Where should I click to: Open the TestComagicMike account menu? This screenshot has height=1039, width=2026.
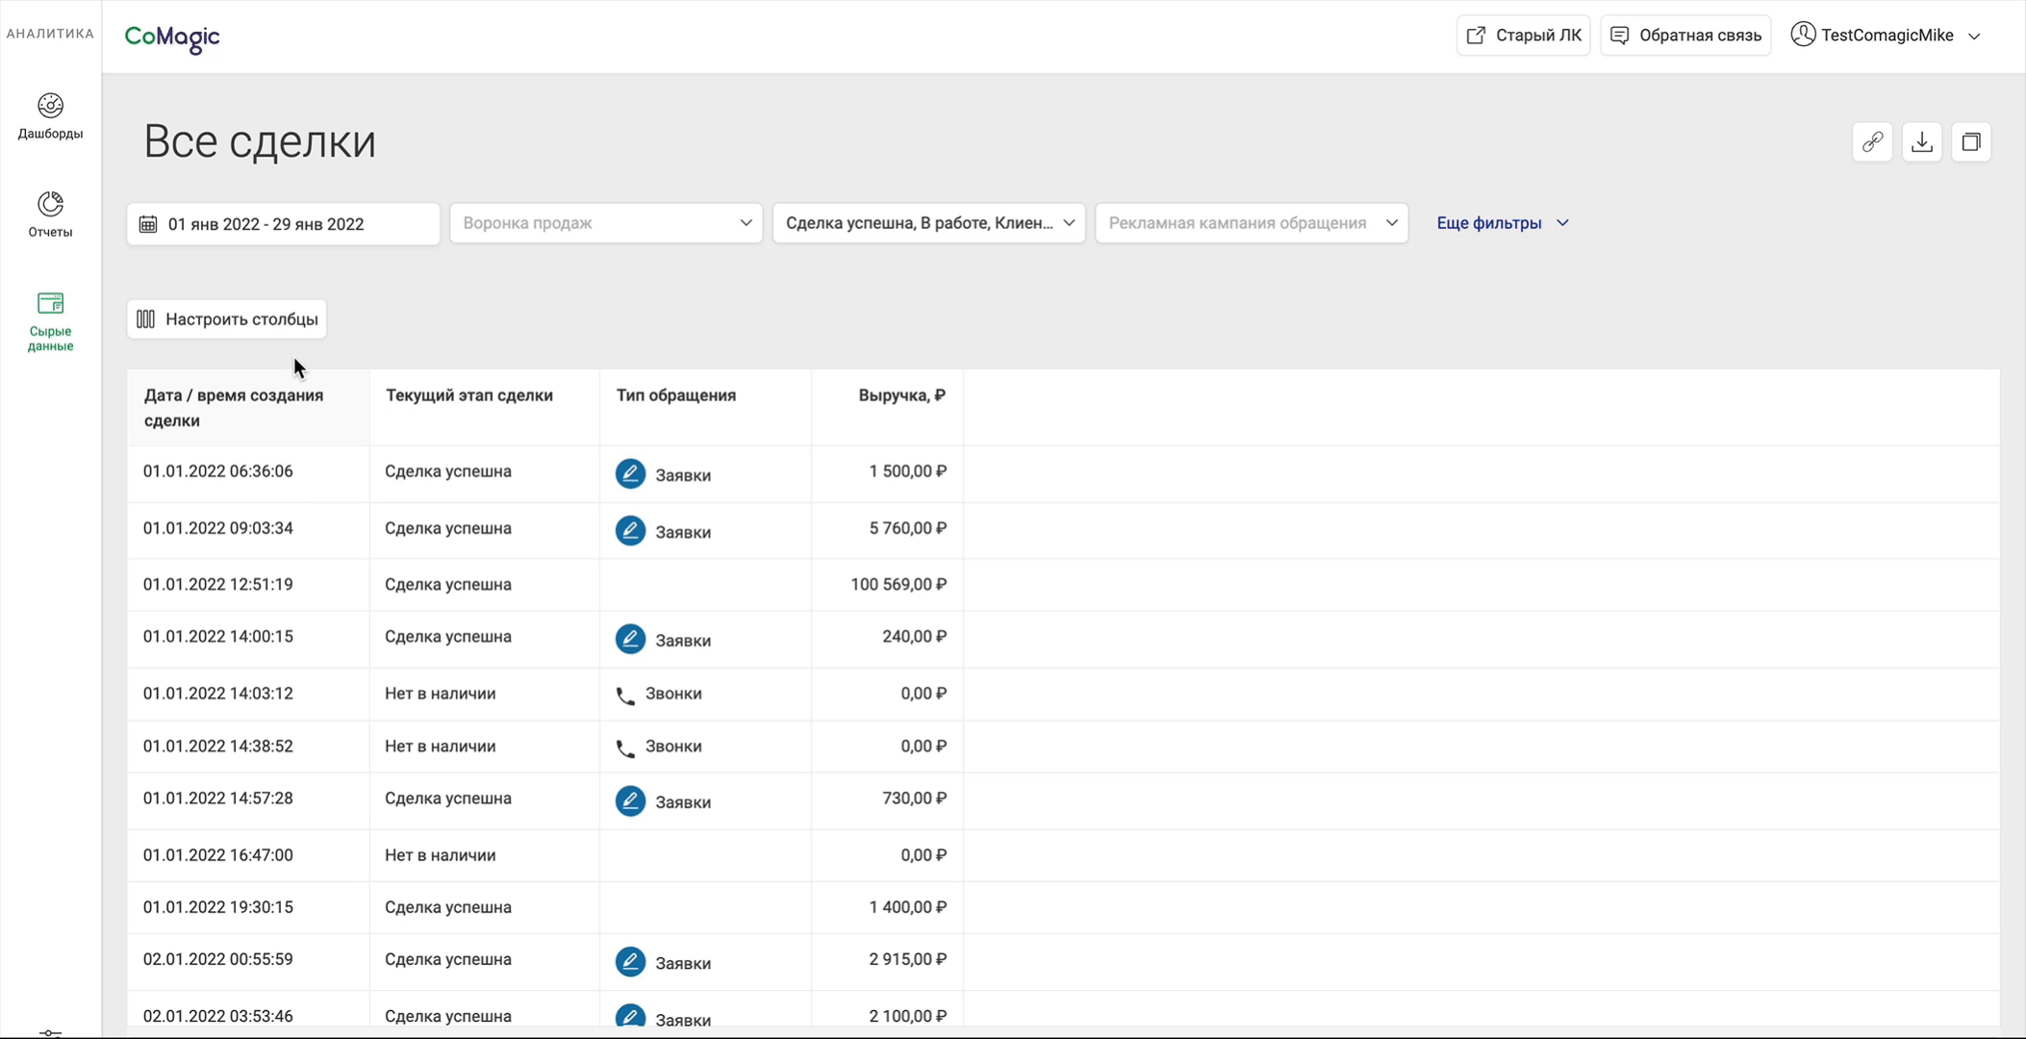[1886, 36]
